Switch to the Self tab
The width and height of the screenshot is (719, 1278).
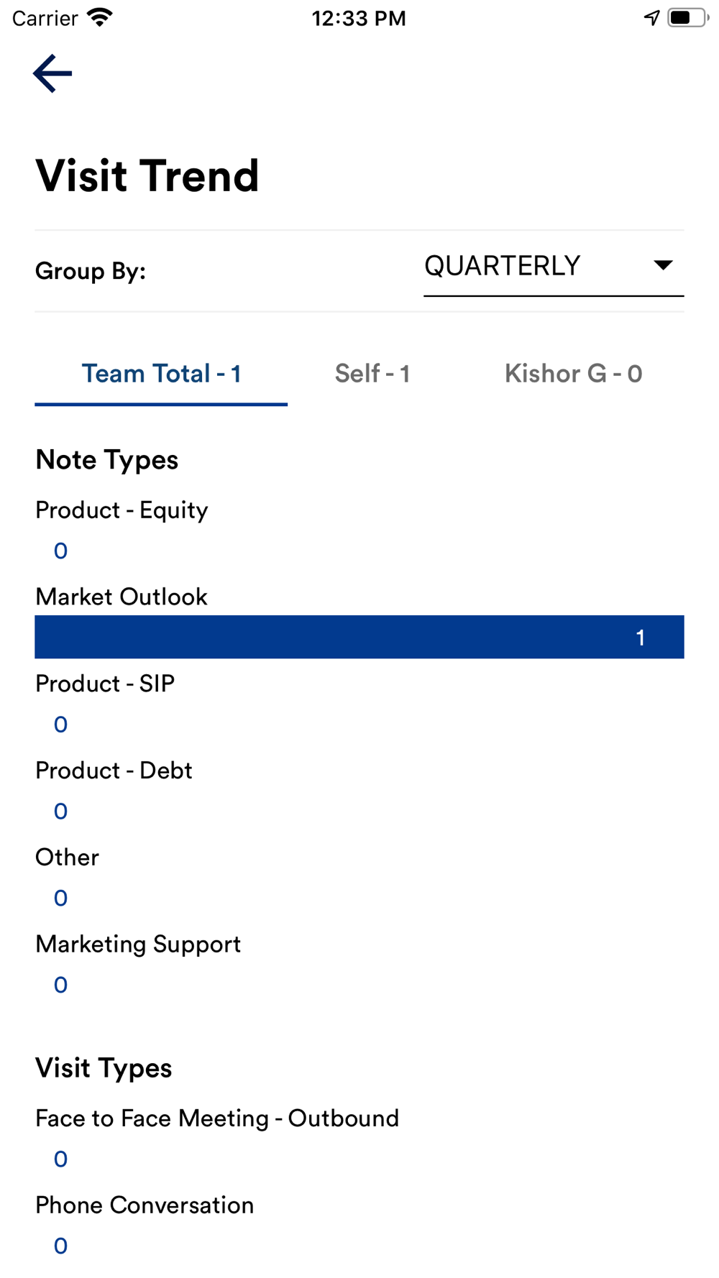tap(372, 374)
